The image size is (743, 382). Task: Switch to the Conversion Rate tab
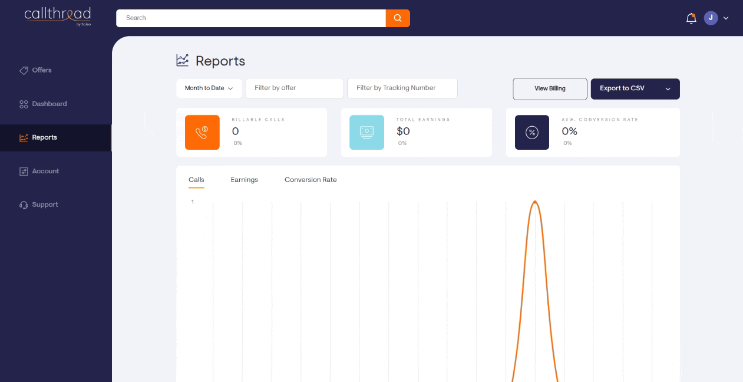[x=311, y=180]
